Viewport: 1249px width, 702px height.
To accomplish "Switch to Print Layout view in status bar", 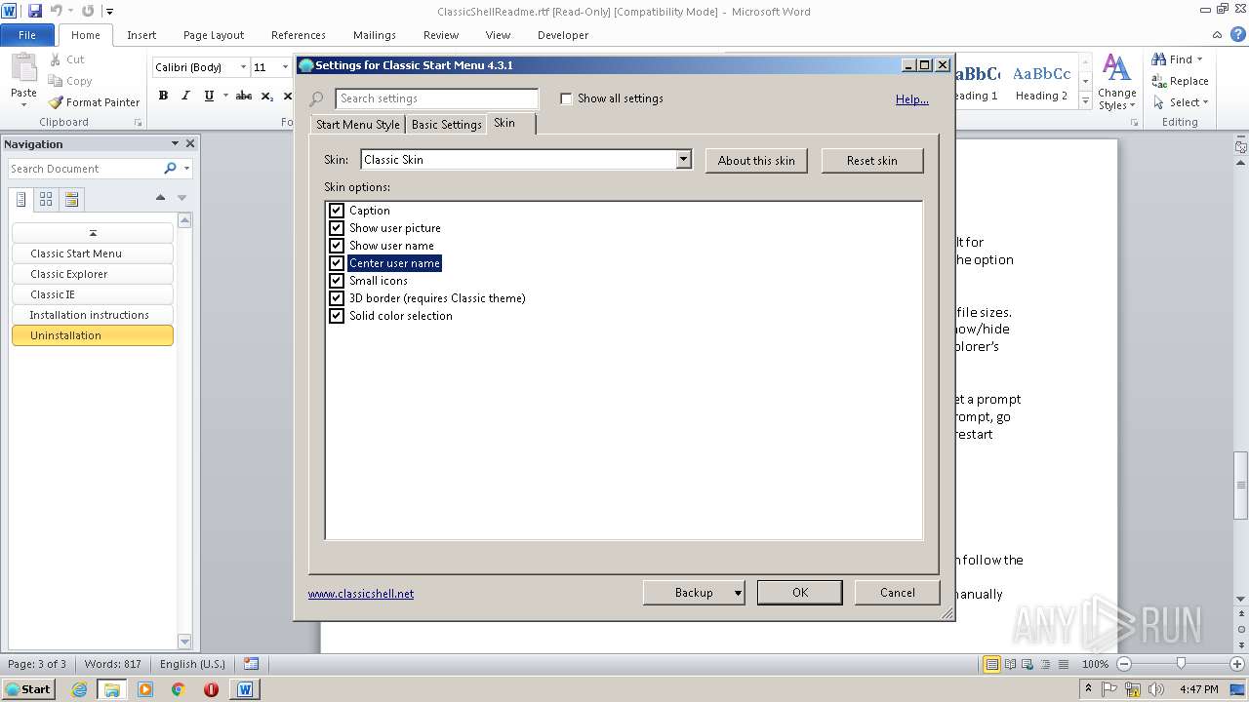I will 991,664.
